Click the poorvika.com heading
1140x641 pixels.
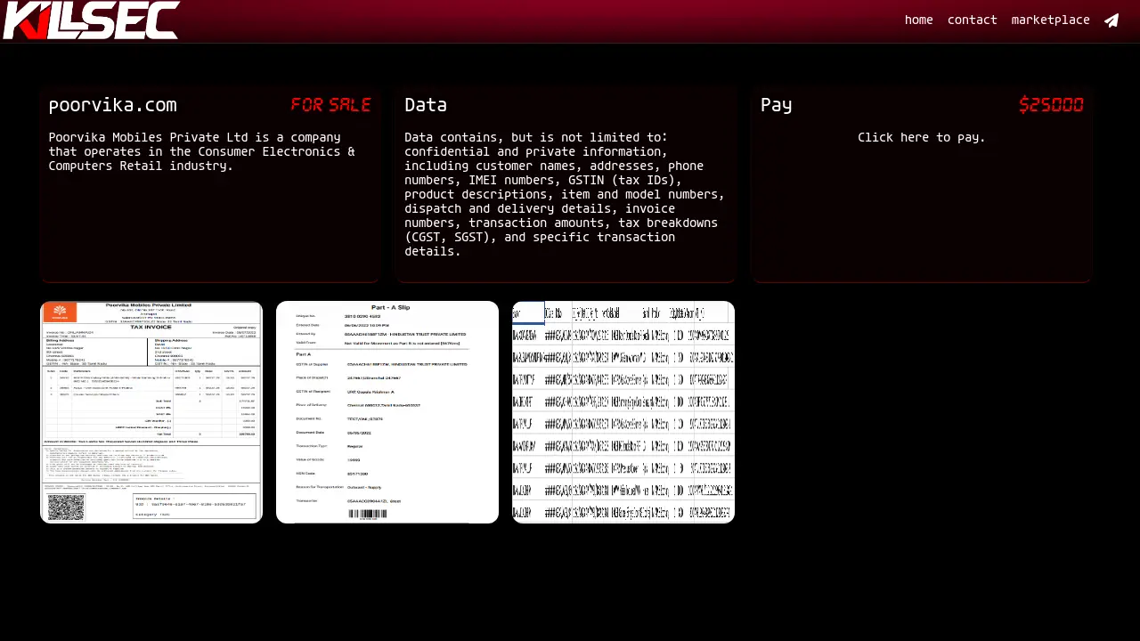(x=112, y=105)
